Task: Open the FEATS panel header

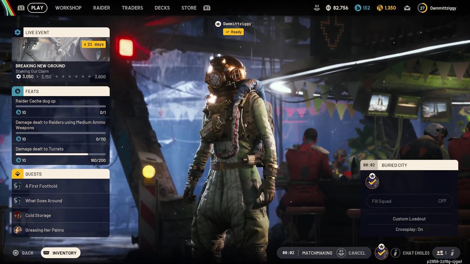Action: (x=61, y=91)
